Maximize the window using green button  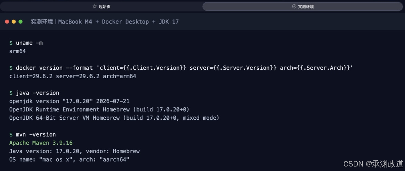click(20, 22)
